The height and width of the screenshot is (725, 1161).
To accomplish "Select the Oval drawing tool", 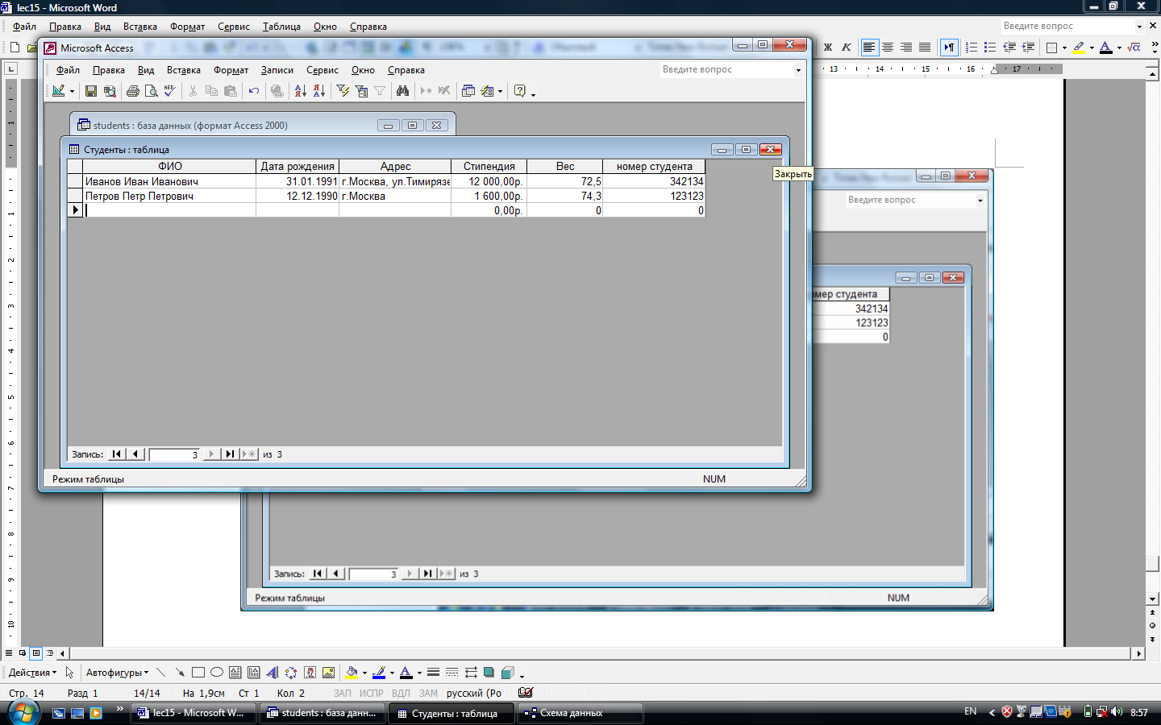I will 217,673.
